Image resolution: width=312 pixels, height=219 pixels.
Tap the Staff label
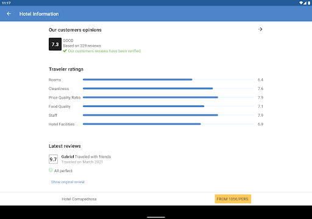(x=53, y=115)
